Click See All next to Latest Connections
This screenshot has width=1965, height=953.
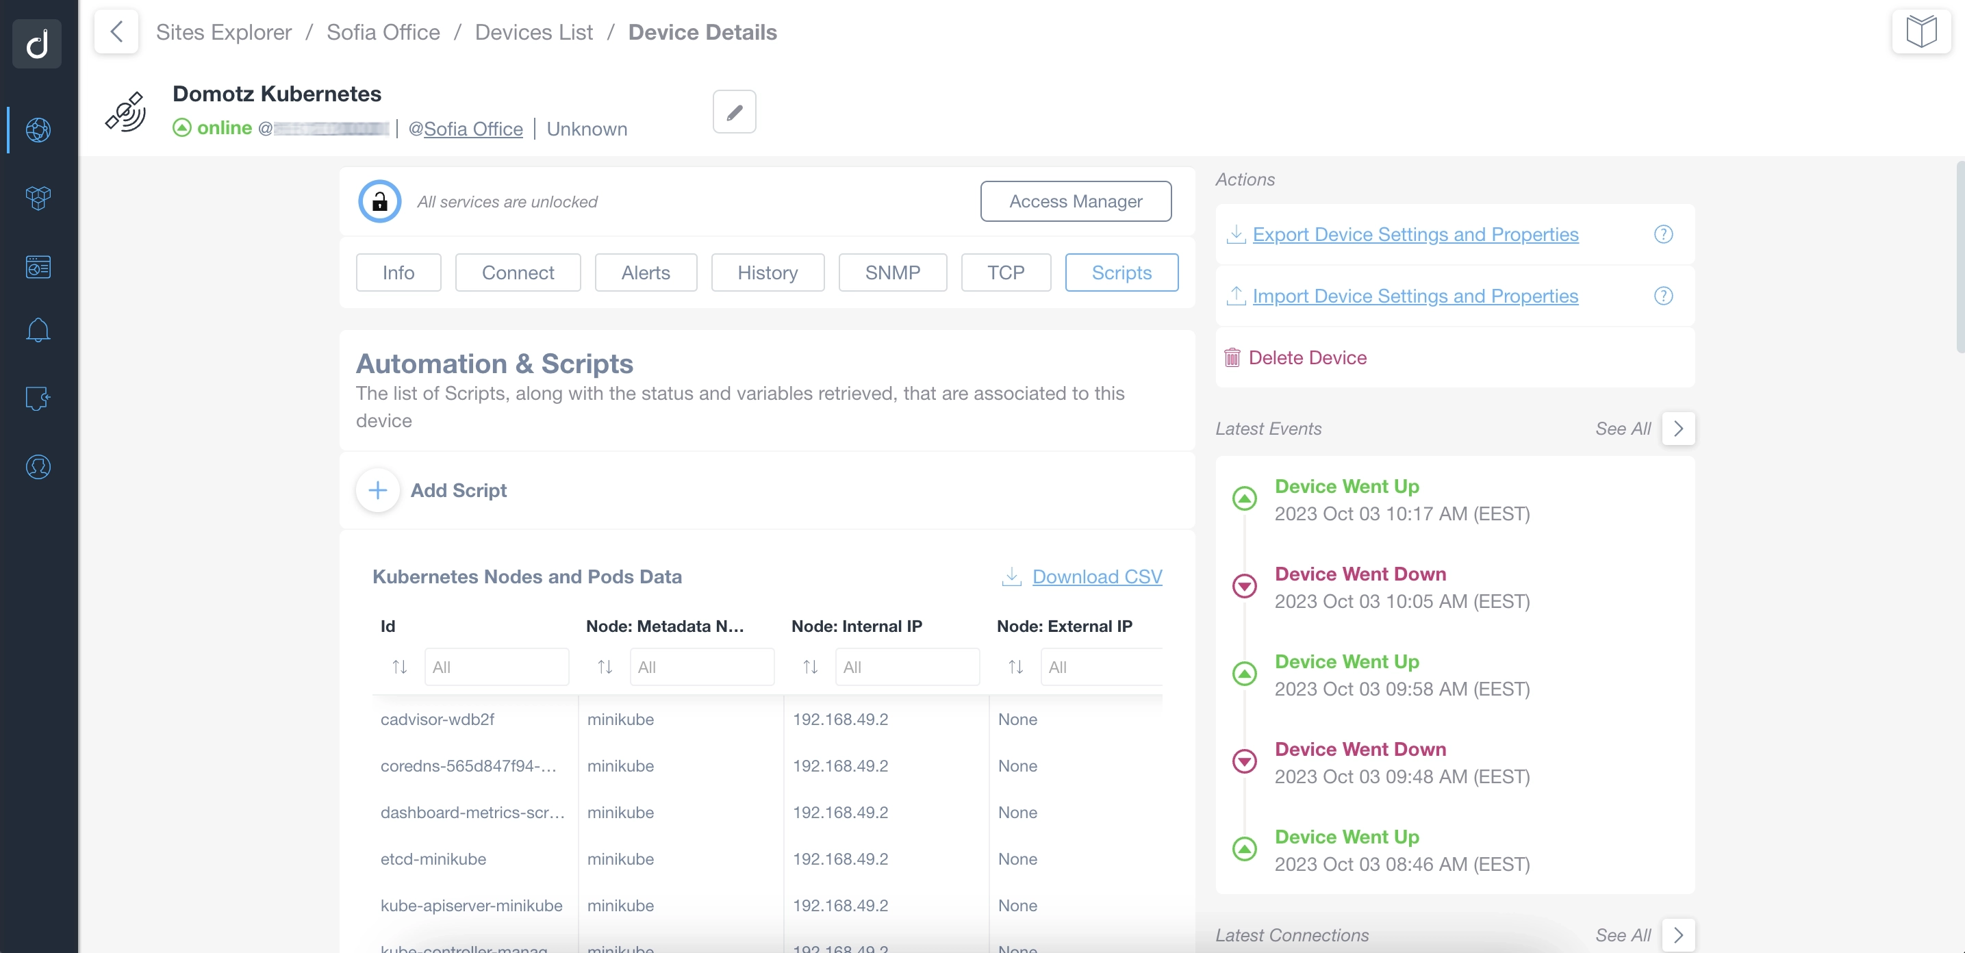point(1623,935)
